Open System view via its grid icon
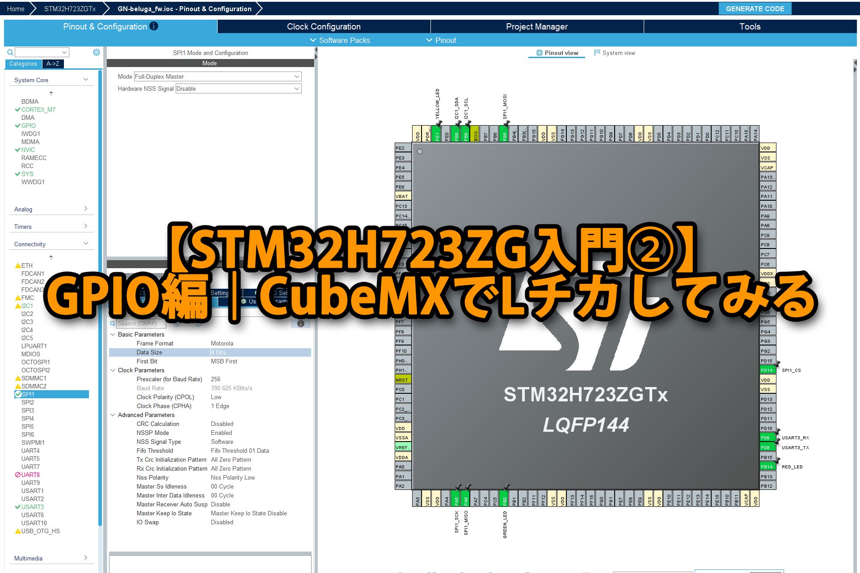 pyautogui.click(x=597, y=53)
